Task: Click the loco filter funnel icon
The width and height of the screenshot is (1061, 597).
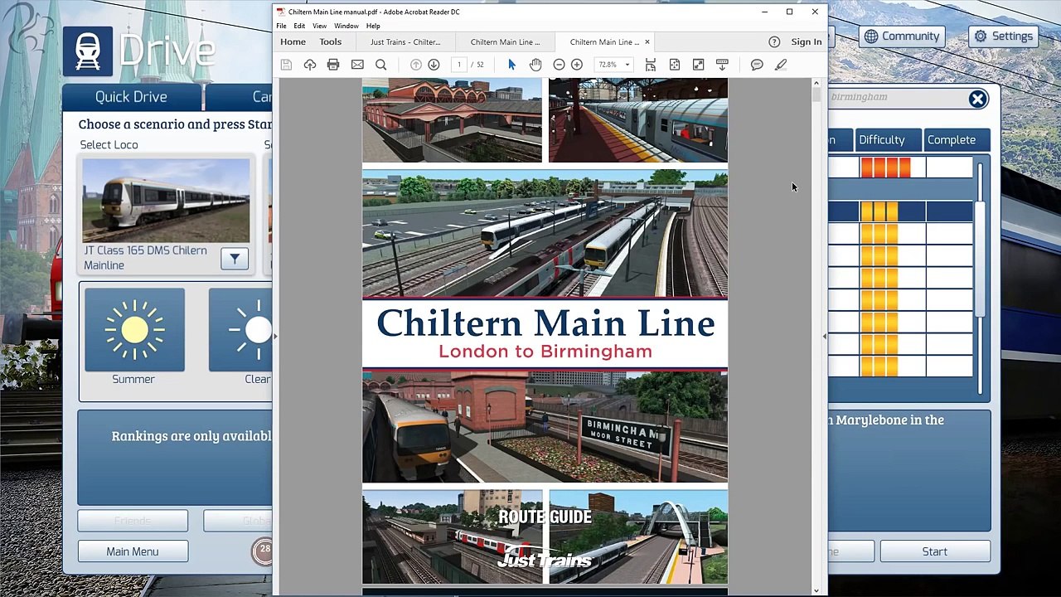Action: tap(235, 260)
